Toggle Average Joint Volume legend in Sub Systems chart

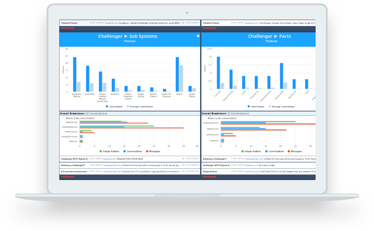(x=140, y=106)
